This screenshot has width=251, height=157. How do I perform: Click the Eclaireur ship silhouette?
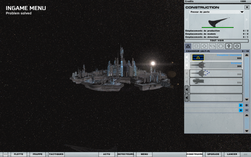click(198, 65)
